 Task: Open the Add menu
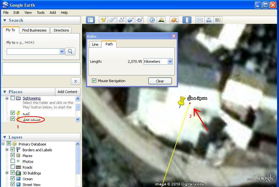[53, 13]
